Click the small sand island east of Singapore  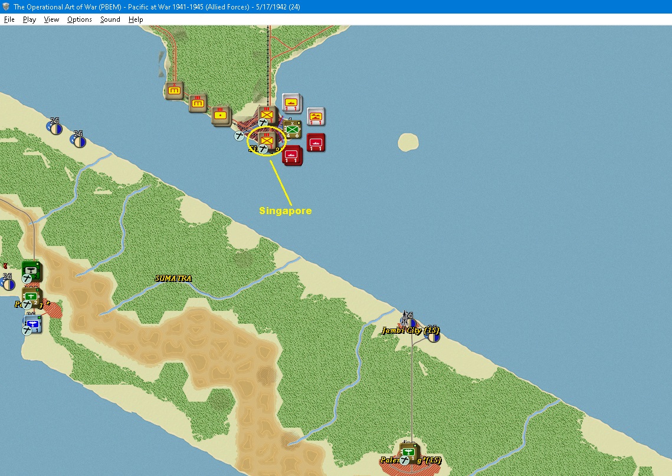(408, 142)
